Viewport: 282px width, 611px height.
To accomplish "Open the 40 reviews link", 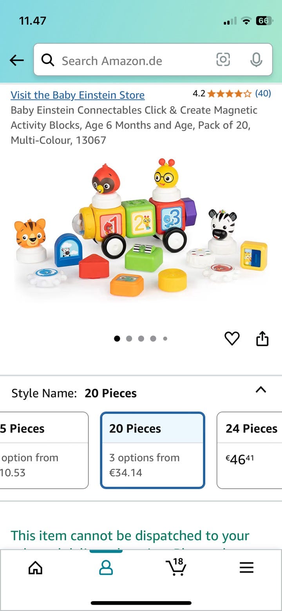I will point(263,93).
